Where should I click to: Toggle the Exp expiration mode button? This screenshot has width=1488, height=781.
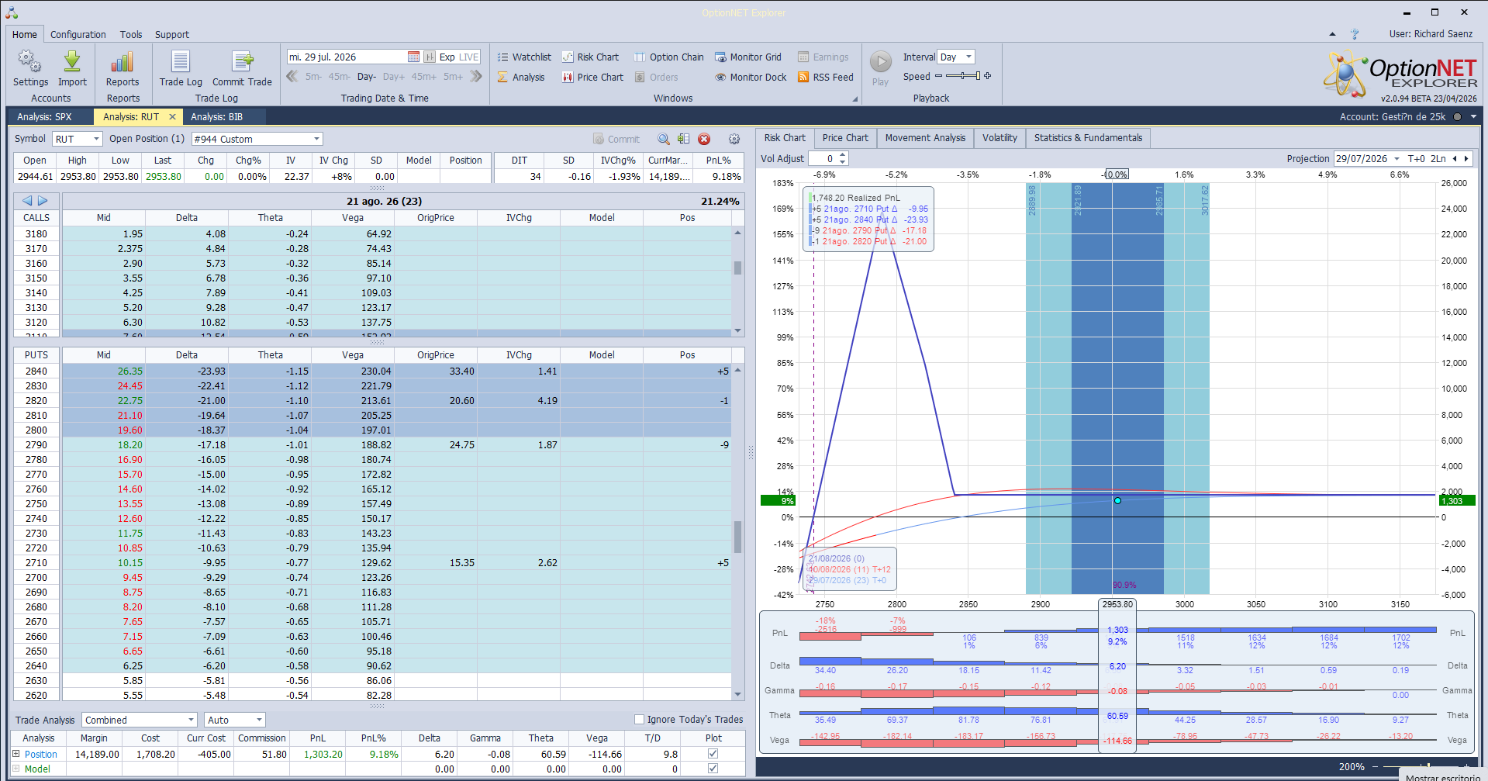coord(447,57)
